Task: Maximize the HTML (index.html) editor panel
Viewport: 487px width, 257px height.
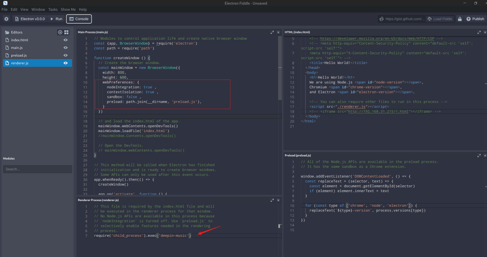Action: pyautogui.click(x=479, y=32)
